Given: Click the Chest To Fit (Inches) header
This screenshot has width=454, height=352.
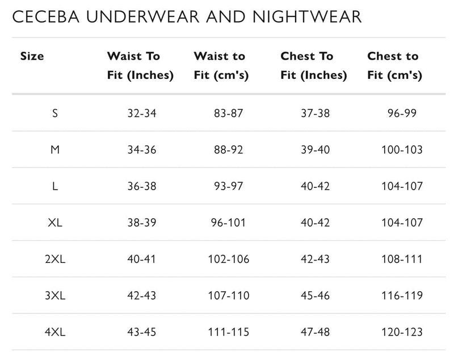Looking at the screenshot, I should click(313, 65).
